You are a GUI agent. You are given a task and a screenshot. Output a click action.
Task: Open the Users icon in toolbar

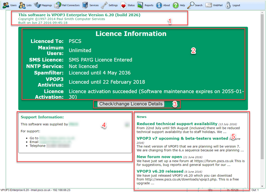(x=6, y=5)
